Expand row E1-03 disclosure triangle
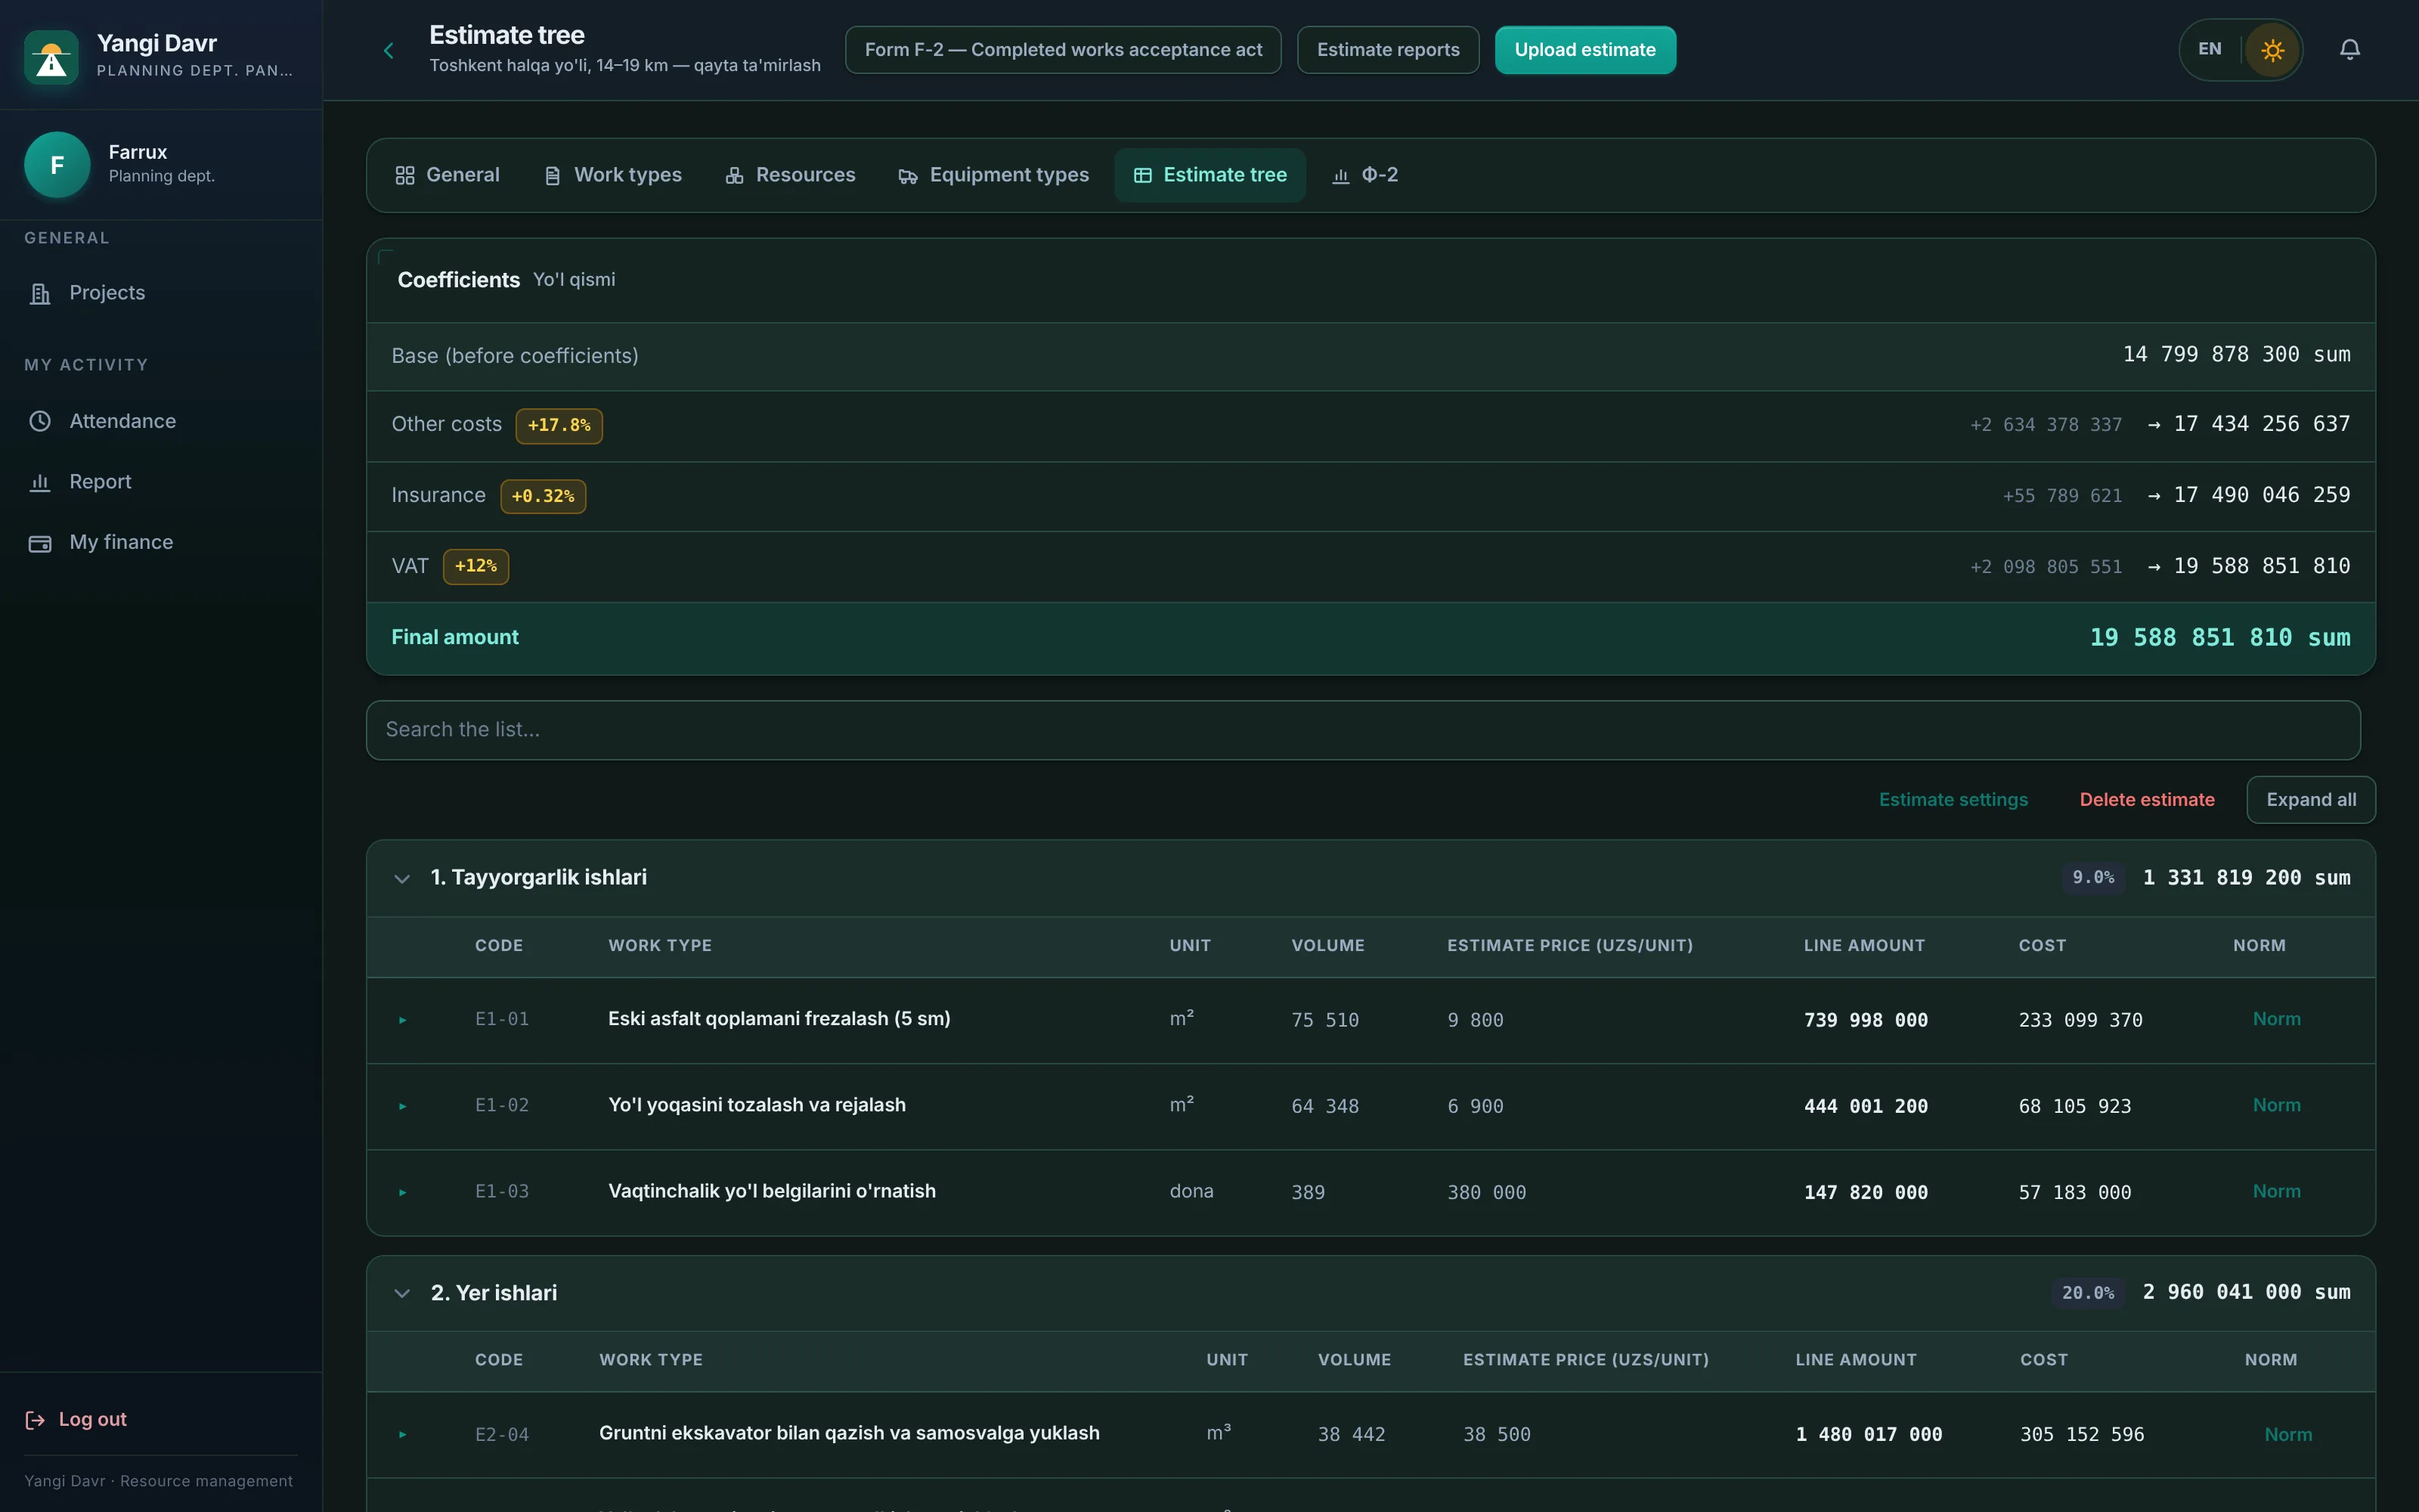This screenshot has width=2419, height=1512. click(x=403, y=1192)
